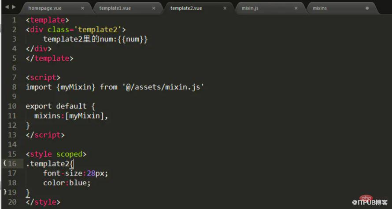The image size is (392, 209).
Task: Click the color:blue; declaration
Action: [67, 183]
